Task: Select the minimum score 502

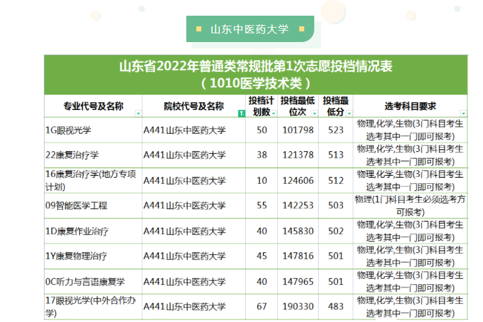Action: coord(336,231)
